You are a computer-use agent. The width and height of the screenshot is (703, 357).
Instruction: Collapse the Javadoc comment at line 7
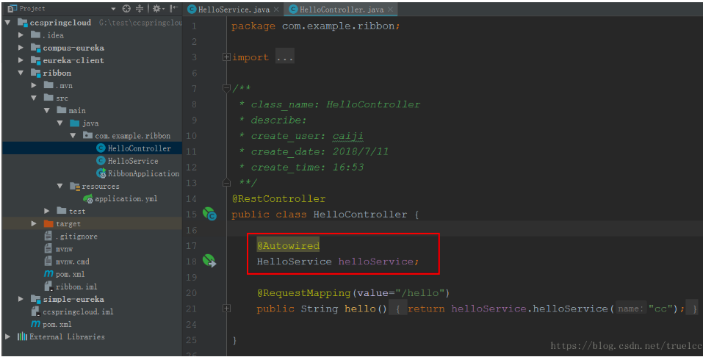point(226,88)
